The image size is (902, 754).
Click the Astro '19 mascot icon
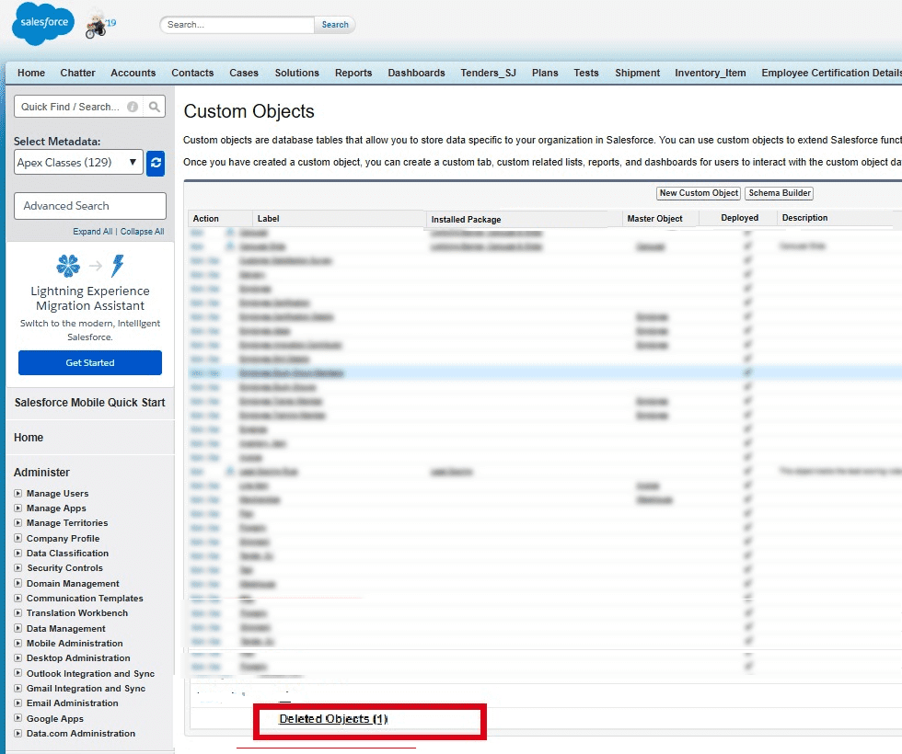tap(100, 24)
